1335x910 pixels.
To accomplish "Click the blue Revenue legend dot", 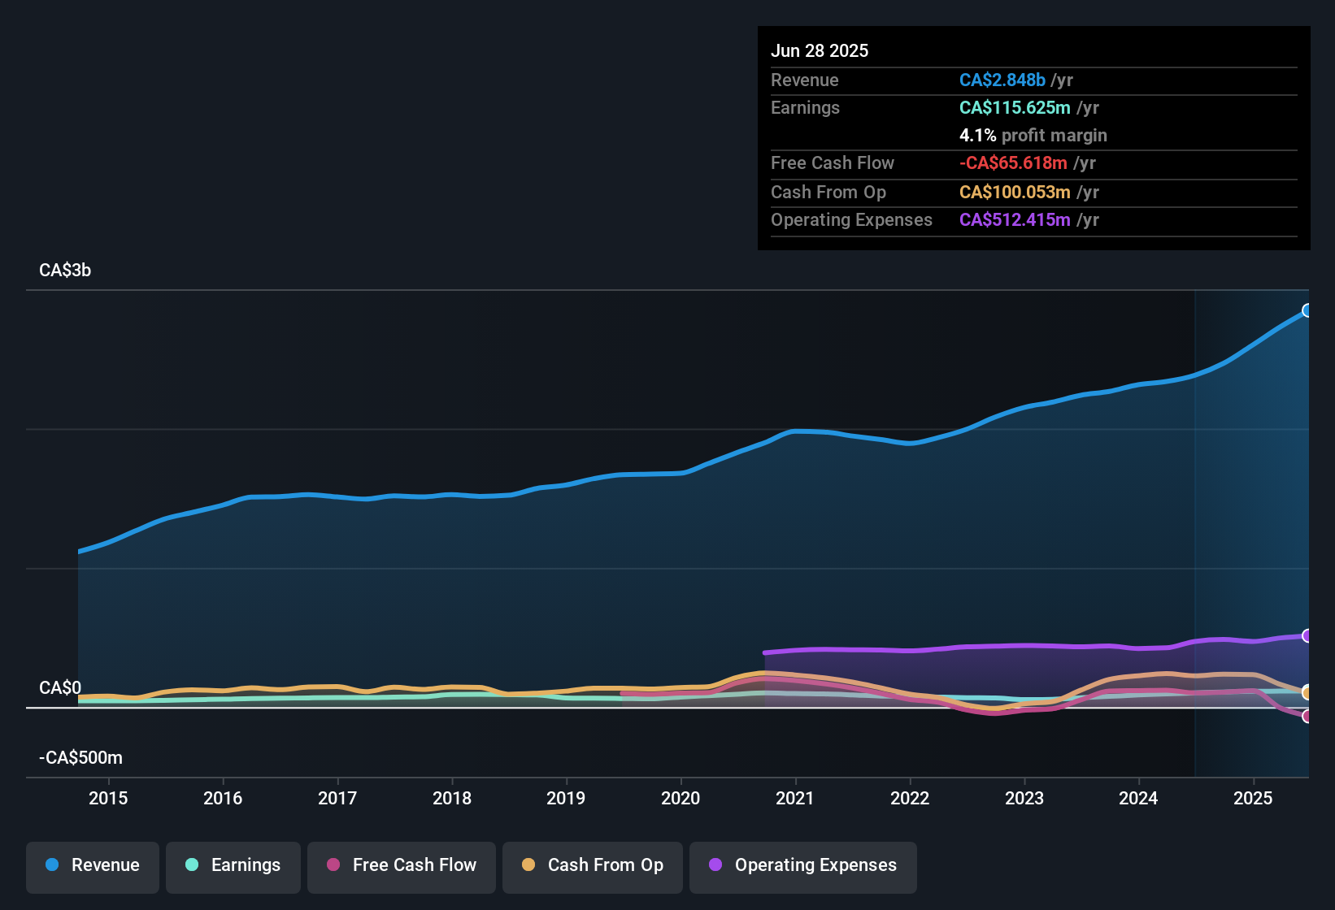I will coord(51,865).
